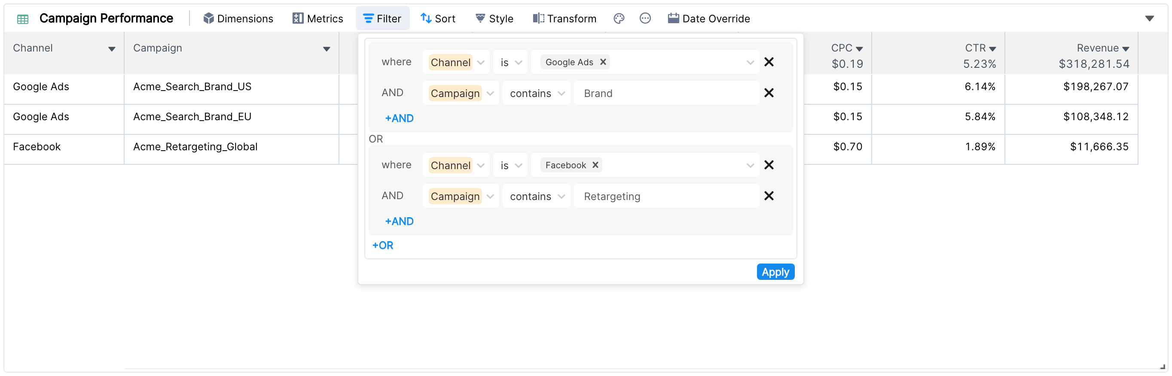
Task: Open Campaign column header menu arrow
Action: click(x=326, y=49)
